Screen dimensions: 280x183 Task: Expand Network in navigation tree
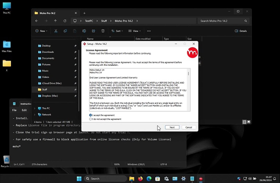35,115
